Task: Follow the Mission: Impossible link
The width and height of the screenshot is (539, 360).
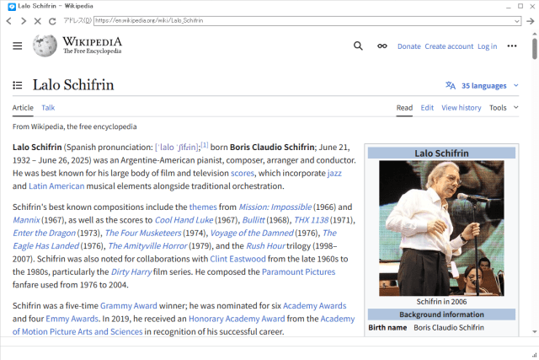Action: tap(275, 207)
